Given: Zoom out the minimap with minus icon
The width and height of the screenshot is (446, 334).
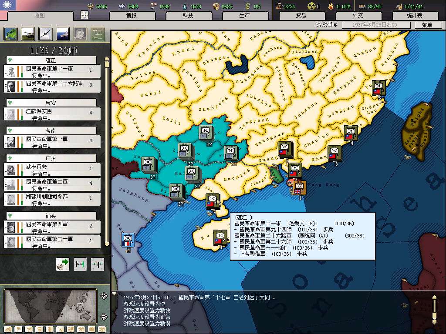Looking at the screenshot, I should [104, 316].
